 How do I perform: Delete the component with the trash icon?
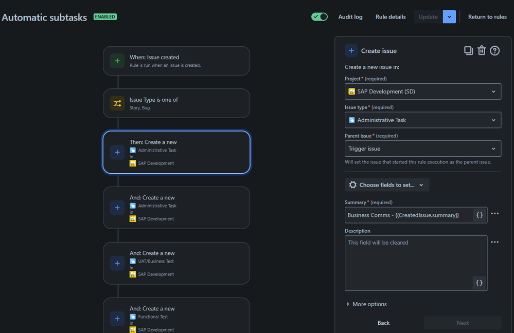482,50
